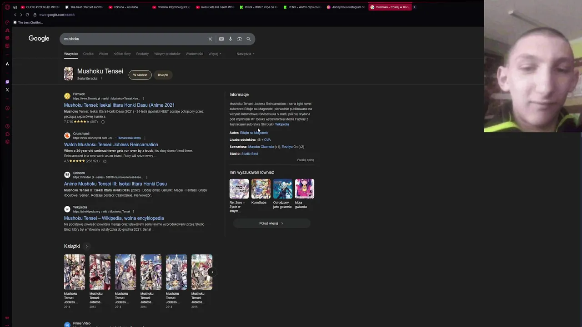The height and width of the screenshot is (327, 582).
Task: Open Watch Mushoku Tensei Crunchyroll result
Action: (x=111, y=144)
